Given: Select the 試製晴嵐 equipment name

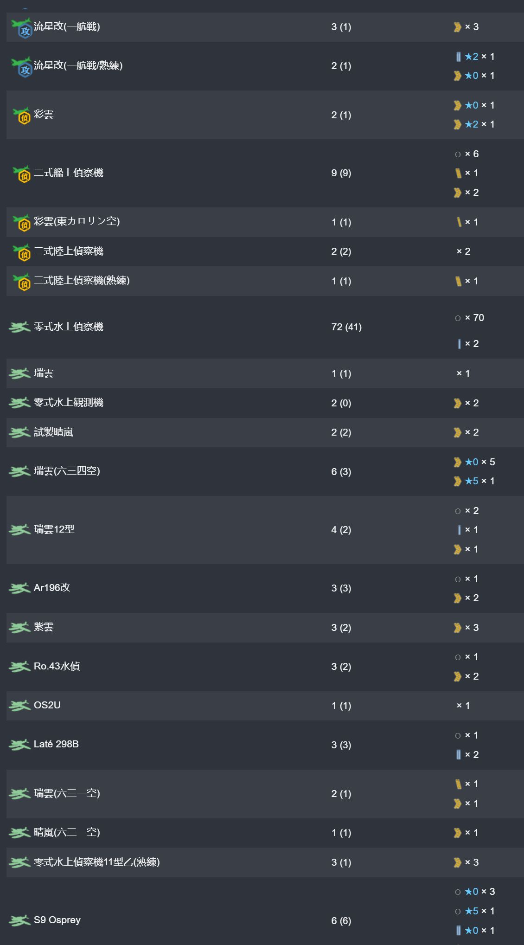Looking at the screenshot, I should pyautogui.click(x=54, y=432).
